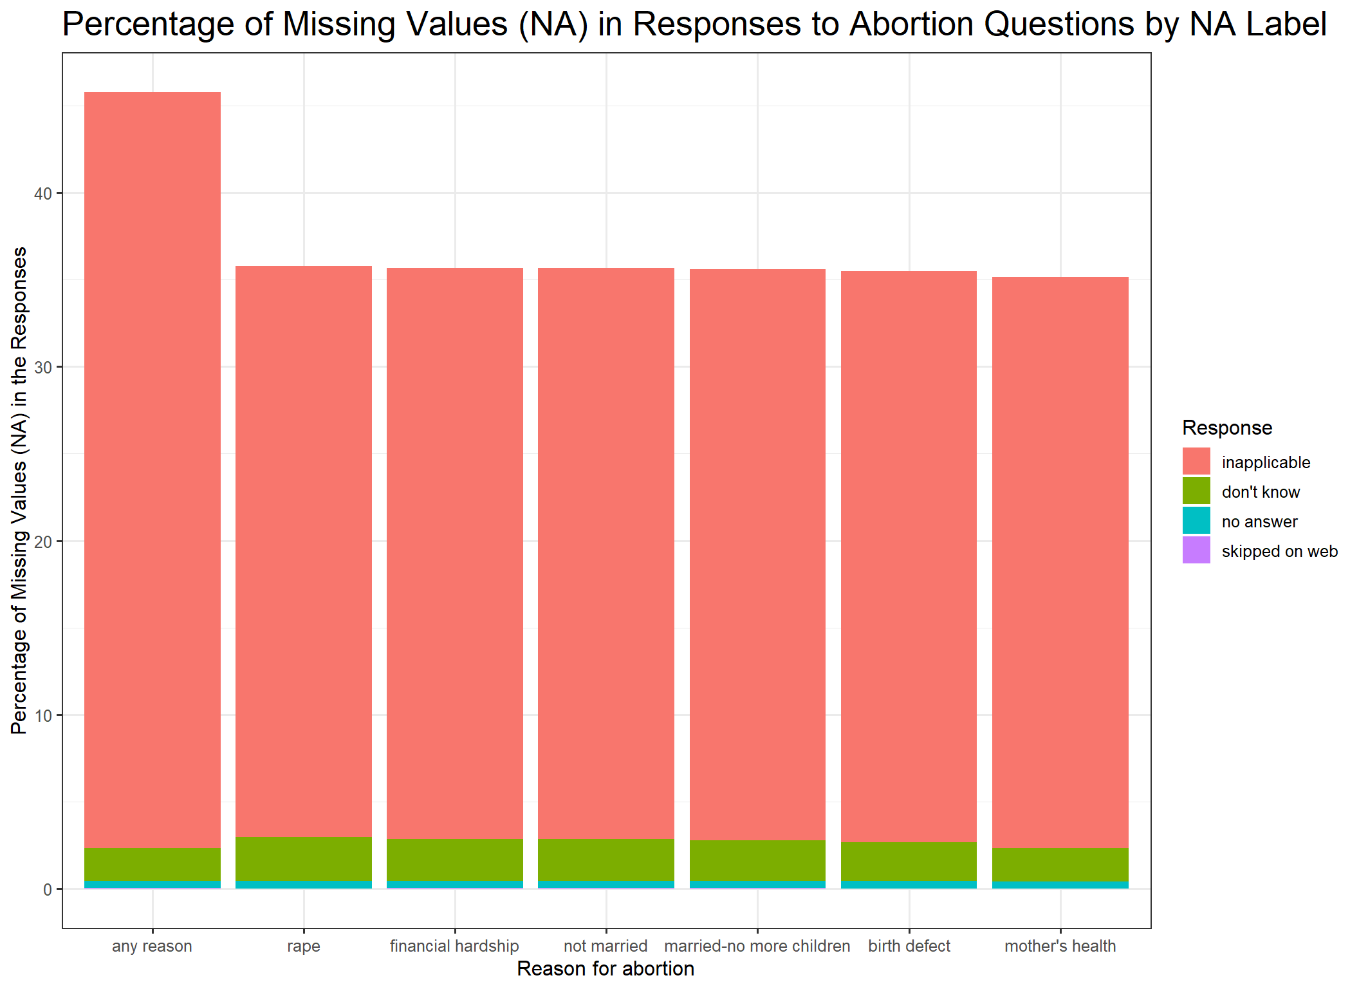Click the red not married bar segment
Image resolution: width=1359 pixels, height=989 pixels.
coord(606,554)
